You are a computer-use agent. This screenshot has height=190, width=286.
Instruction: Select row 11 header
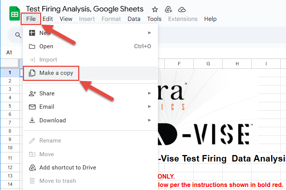10,158
